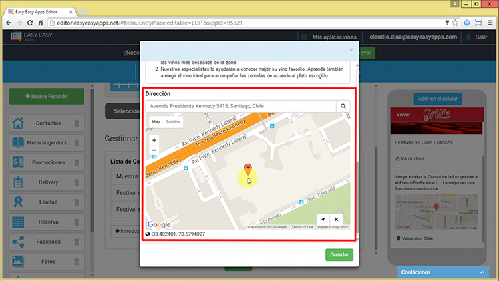The image size is (499, 281).
Task: Click the address search magnifier icon
Action: (x=344, y=105)
